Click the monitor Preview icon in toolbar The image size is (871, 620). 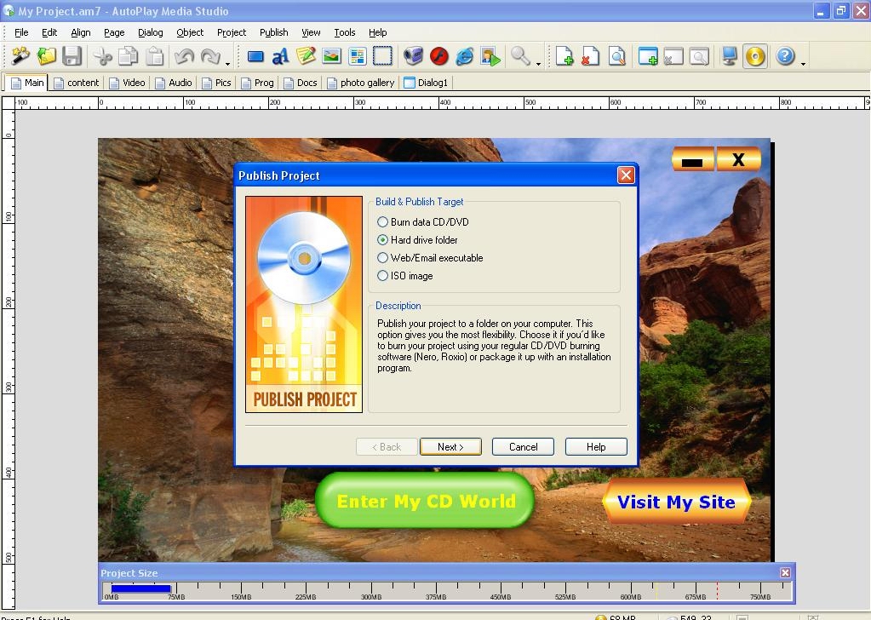[x=730, y=57]
